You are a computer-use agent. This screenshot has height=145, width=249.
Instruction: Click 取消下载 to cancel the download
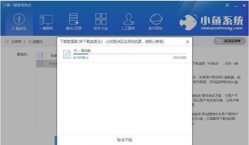124,140
